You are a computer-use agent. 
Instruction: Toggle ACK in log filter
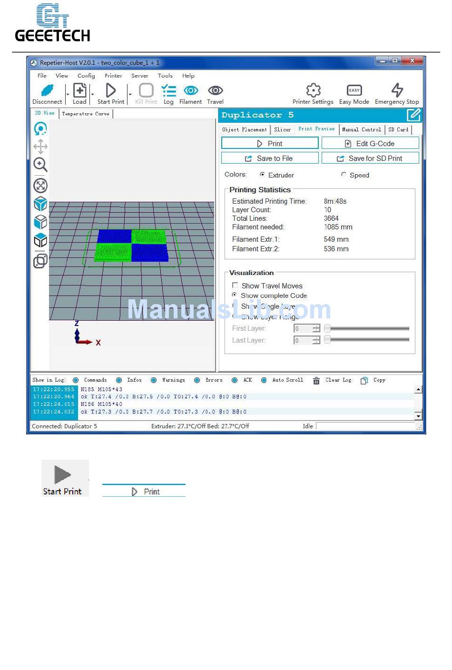(x=235, y=380)
